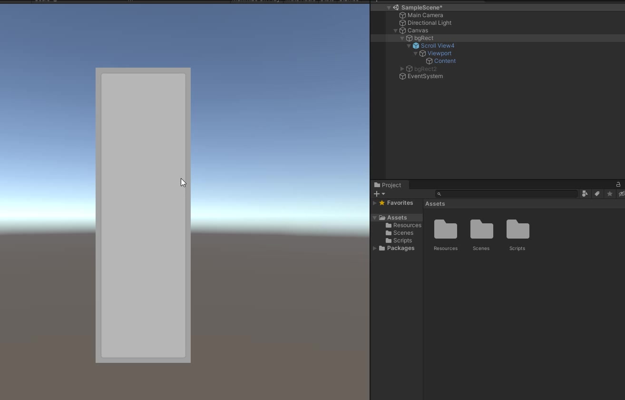The height and width of the screenshot is (400, 625).
Task: Open the Resources folder thumbnail
Action: pos(446,230)
